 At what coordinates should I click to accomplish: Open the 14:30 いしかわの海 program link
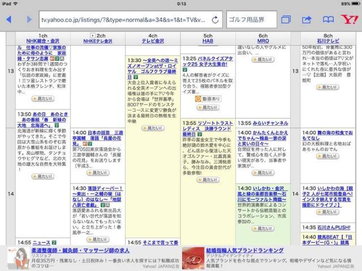[x=327, y=196]
